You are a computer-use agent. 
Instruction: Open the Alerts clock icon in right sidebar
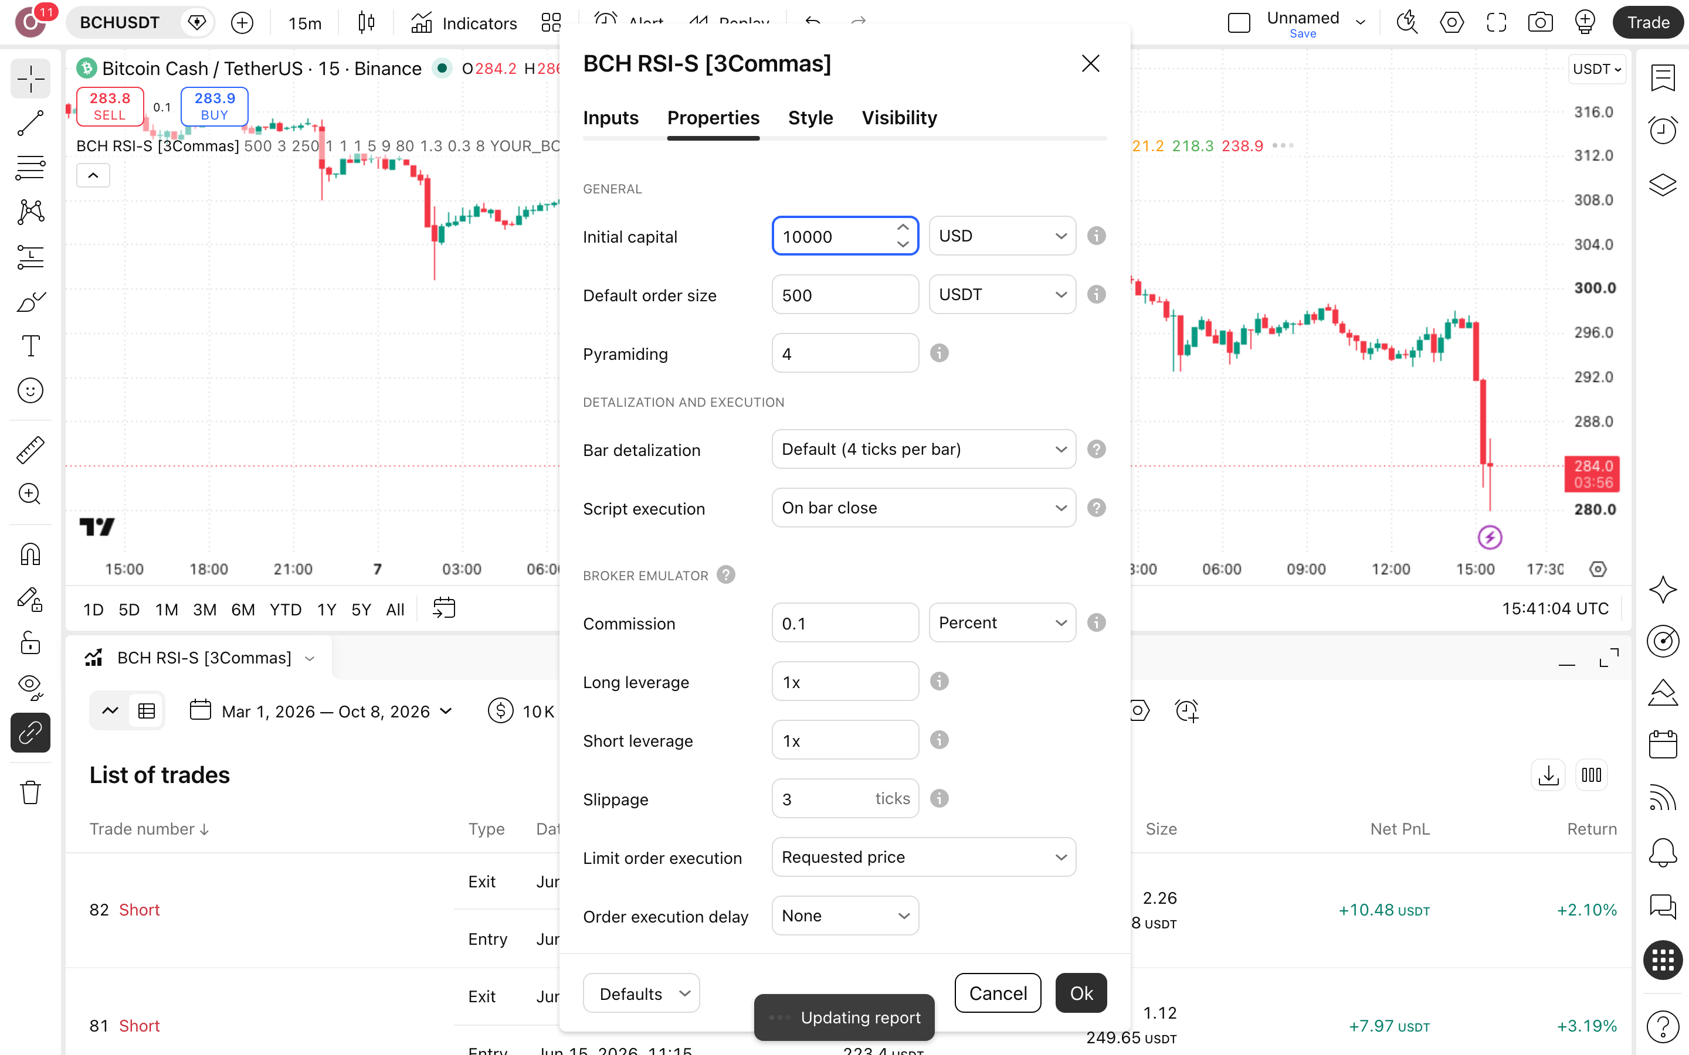pos(1663,130)
